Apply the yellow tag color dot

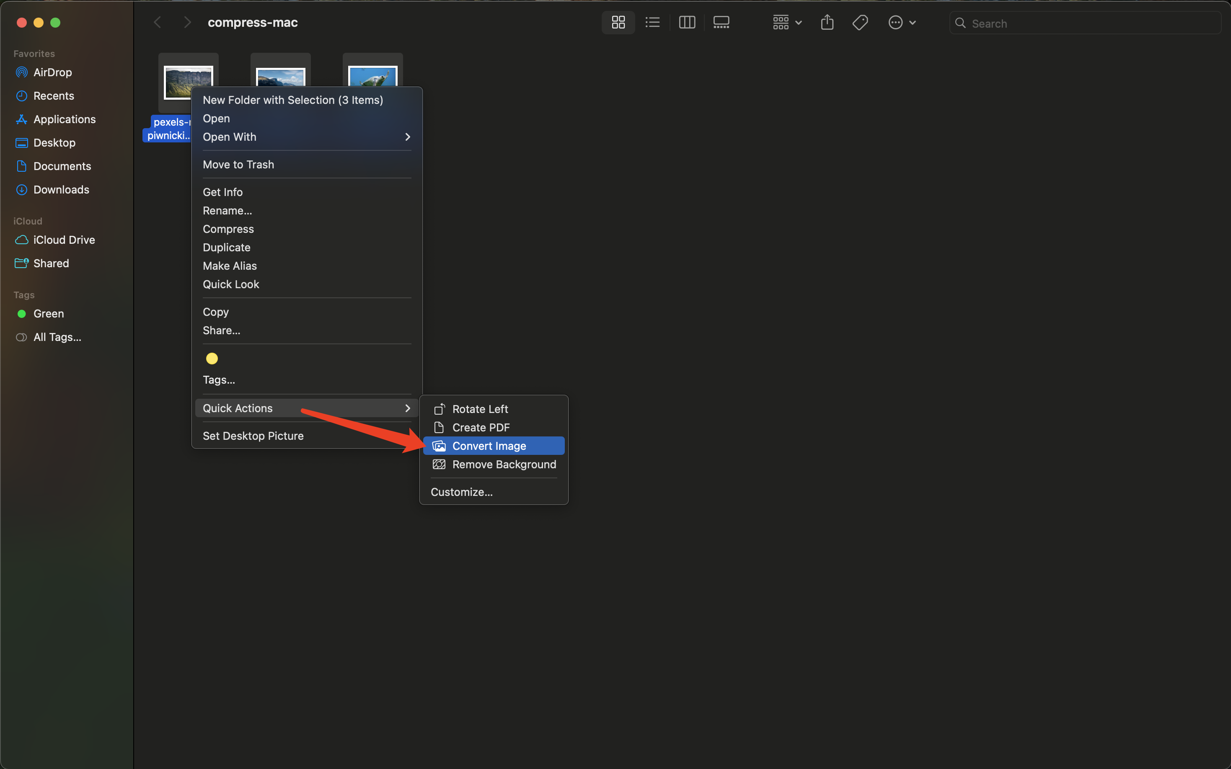tap(212, 358)
